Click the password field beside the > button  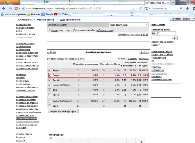161,38
